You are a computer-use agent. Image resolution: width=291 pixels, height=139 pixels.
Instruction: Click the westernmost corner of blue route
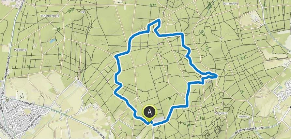pyautogui.click(x=114, y=93)
